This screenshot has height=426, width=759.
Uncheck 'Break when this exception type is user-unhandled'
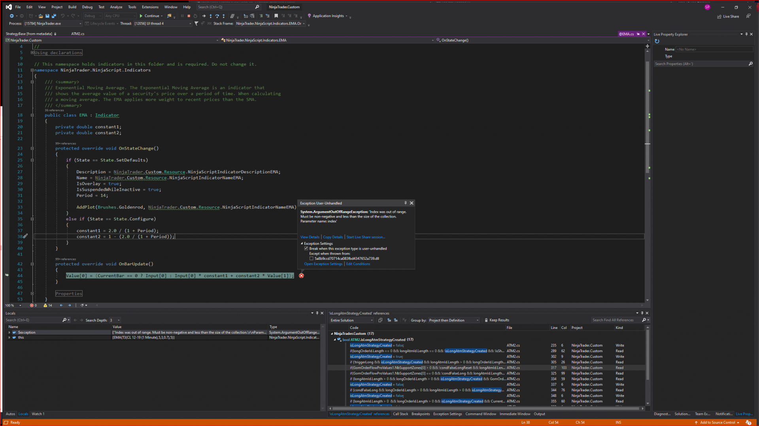click(306, 249)
